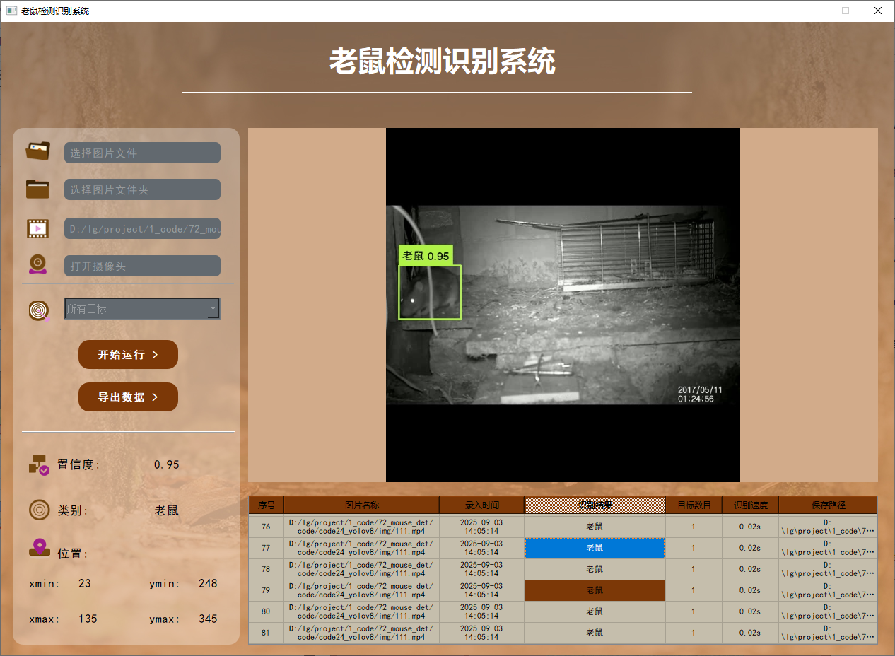Select the sequence number cell of row 78

(x=267, y=569)
